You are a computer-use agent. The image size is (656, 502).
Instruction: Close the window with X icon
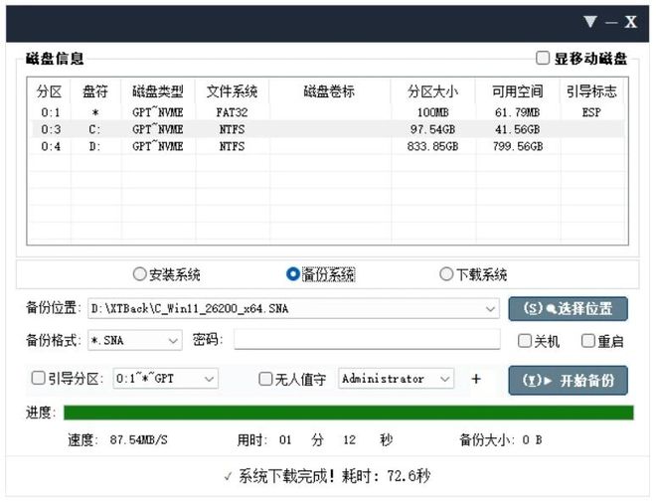click(631, 22)
